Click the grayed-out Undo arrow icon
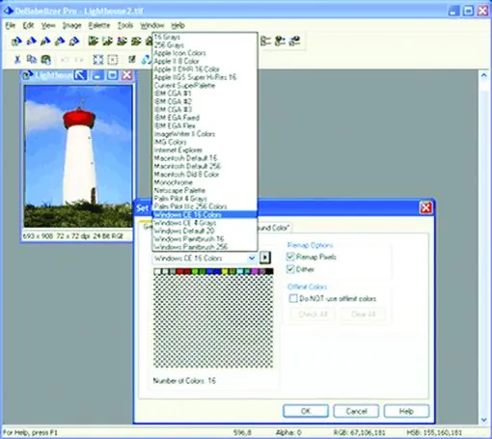Screen dimensions: 492x439 (x=65, y=60)
